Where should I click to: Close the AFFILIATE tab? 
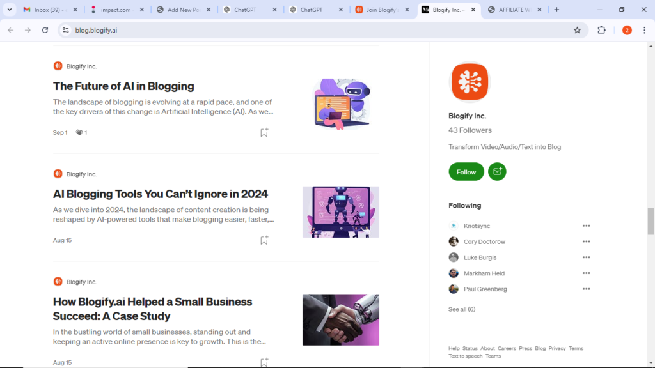(539, 10)
